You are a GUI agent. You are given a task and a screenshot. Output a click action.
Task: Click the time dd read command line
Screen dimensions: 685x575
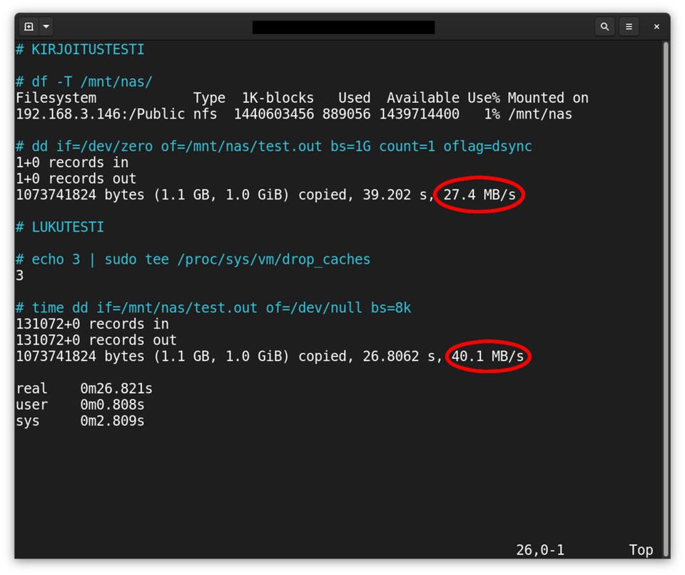[x=213, y=308]
